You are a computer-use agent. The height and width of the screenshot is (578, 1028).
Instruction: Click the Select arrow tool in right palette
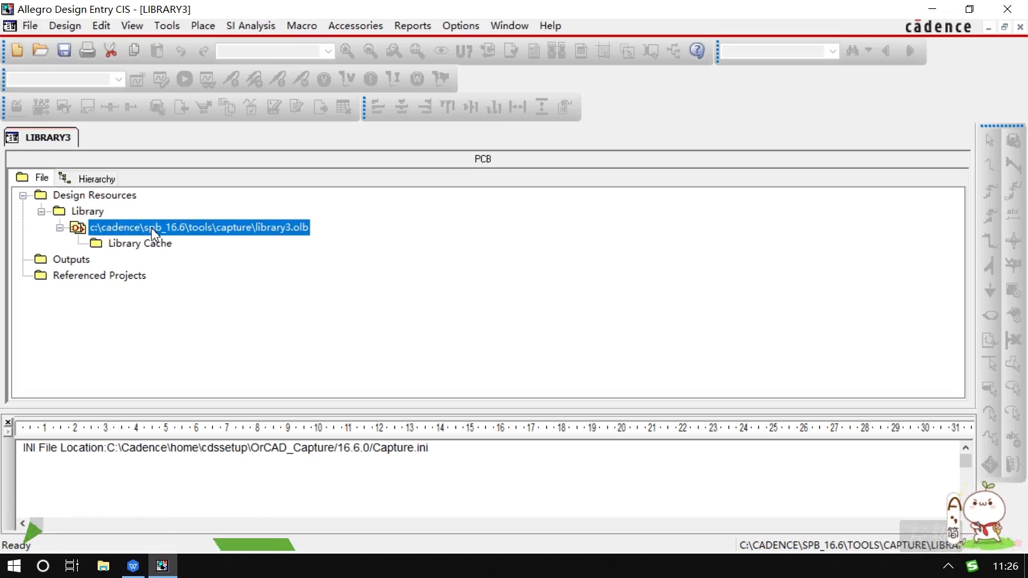click(x=990, y=141)
